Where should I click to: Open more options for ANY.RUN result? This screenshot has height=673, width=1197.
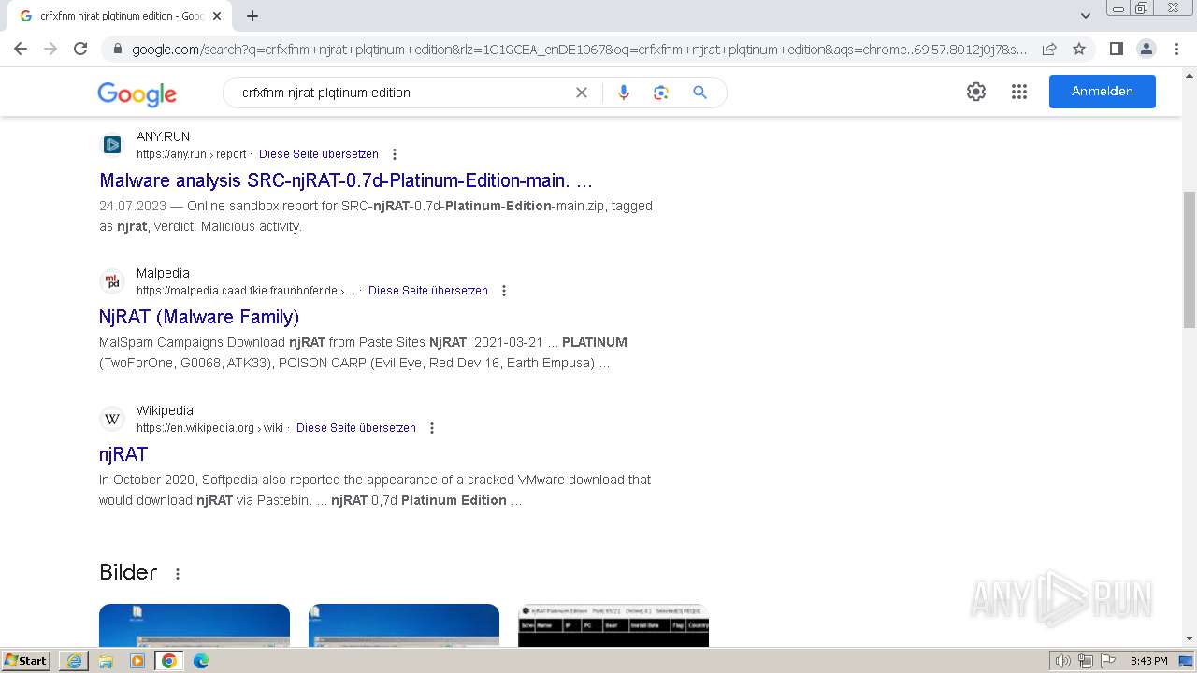pyautogui.click(x=395, y=154)
